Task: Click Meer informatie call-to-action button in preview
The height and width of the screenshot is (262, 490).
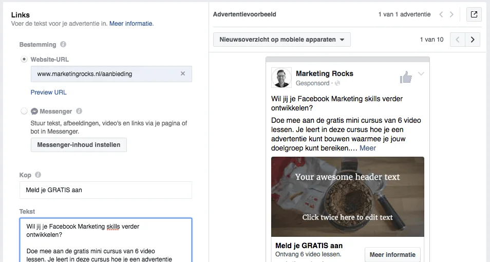Action: click(x=392, y=254)
